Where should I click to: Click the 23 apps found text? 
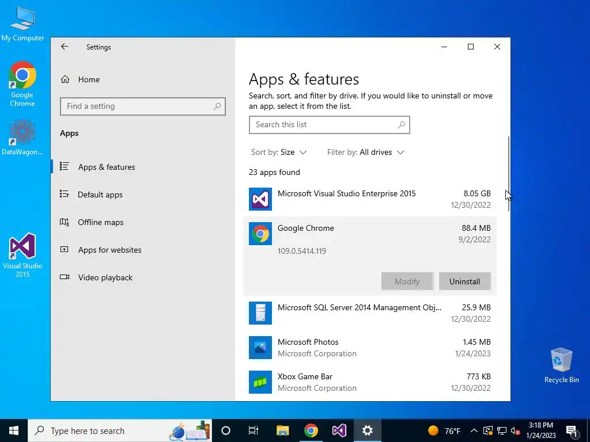(x=274, y=172)
